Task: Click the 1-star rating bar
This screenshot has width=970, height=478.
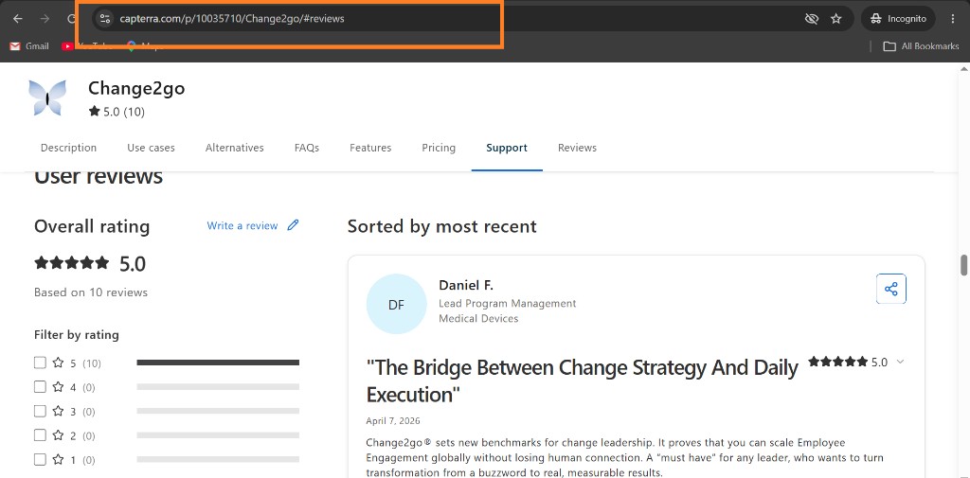Action: coord(218,459)
